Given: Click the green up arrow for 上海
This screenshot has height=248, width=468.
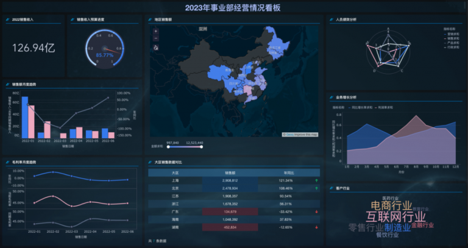Looking at the screenshot, I should (x=316, y=180).
